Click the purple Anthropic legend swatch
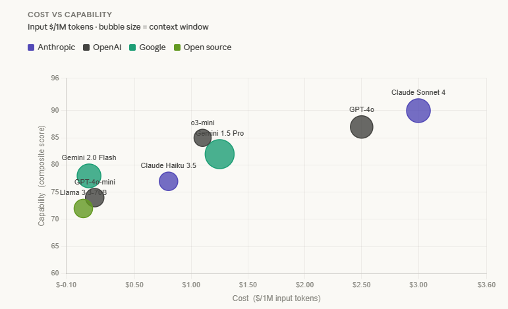This screenshot has height=309, width=508. 32,47
